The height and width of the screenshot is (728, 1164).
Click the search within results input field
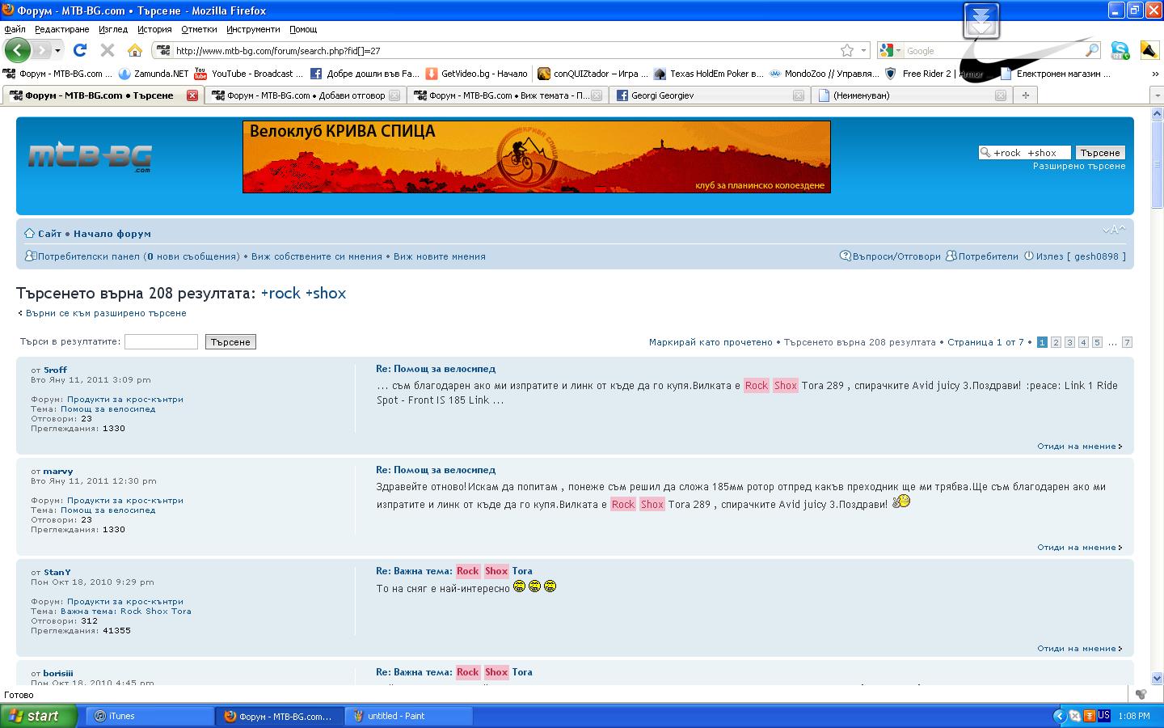pyautogui.click(x=161, y=342)
